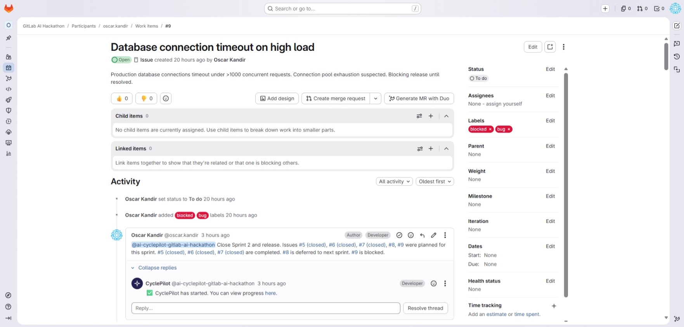Open the Create merge request dropdown arrow

pyautogui.click(x=376, y=98)
